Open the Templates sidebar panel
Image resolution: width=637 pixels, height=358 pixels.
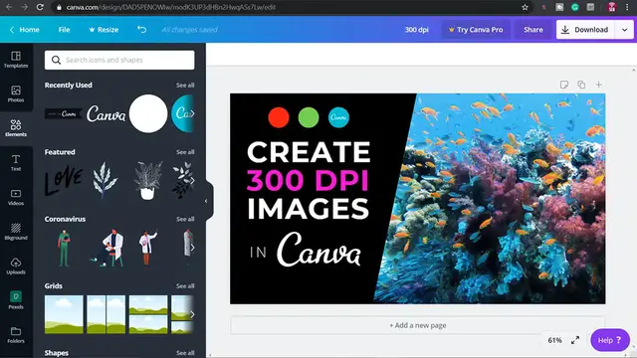click(16, 60)
